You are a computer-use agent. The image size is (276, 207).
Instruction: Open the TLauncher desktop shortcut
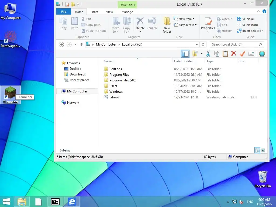pos(11,95)
